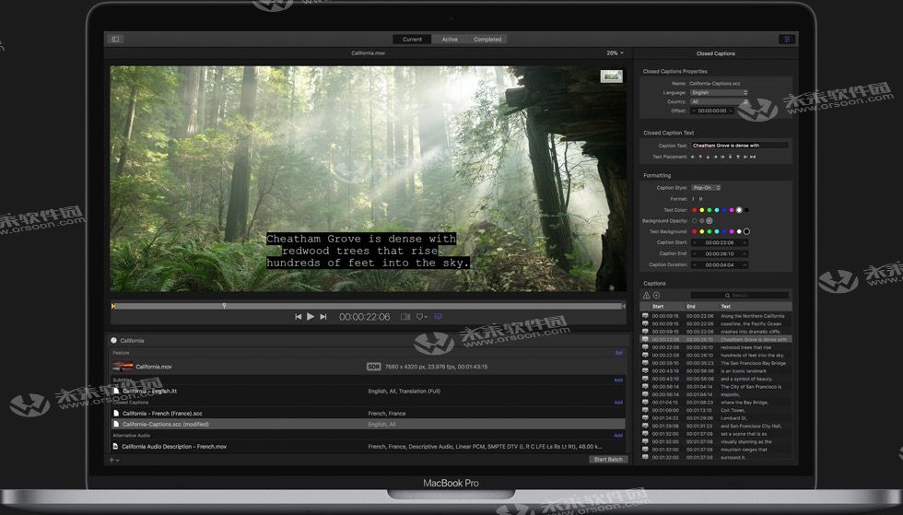
Task: Click the add caption plus icon
Action: coord(657,295)
